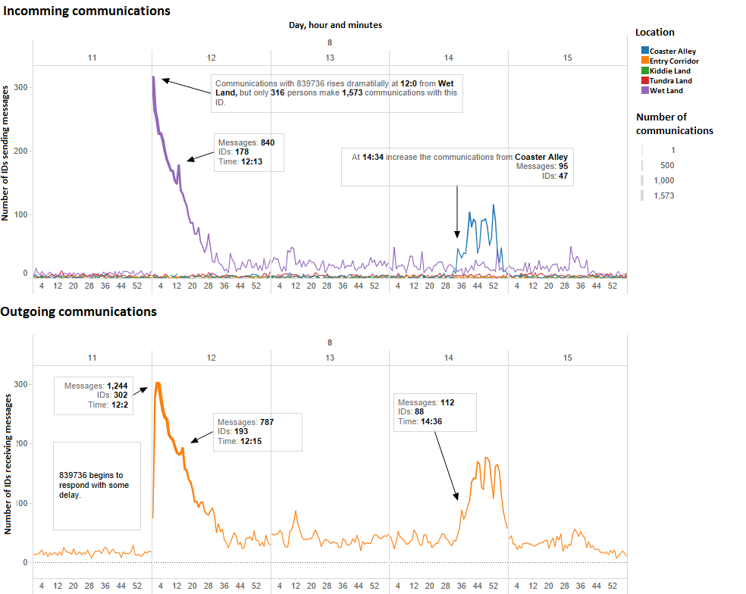Select the orange Entry Corridor legend swatch

644,61
